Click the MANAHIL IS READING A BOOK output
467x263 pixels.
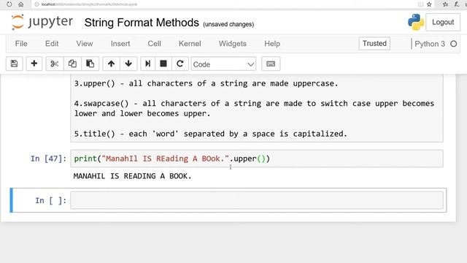pos(133,176)
